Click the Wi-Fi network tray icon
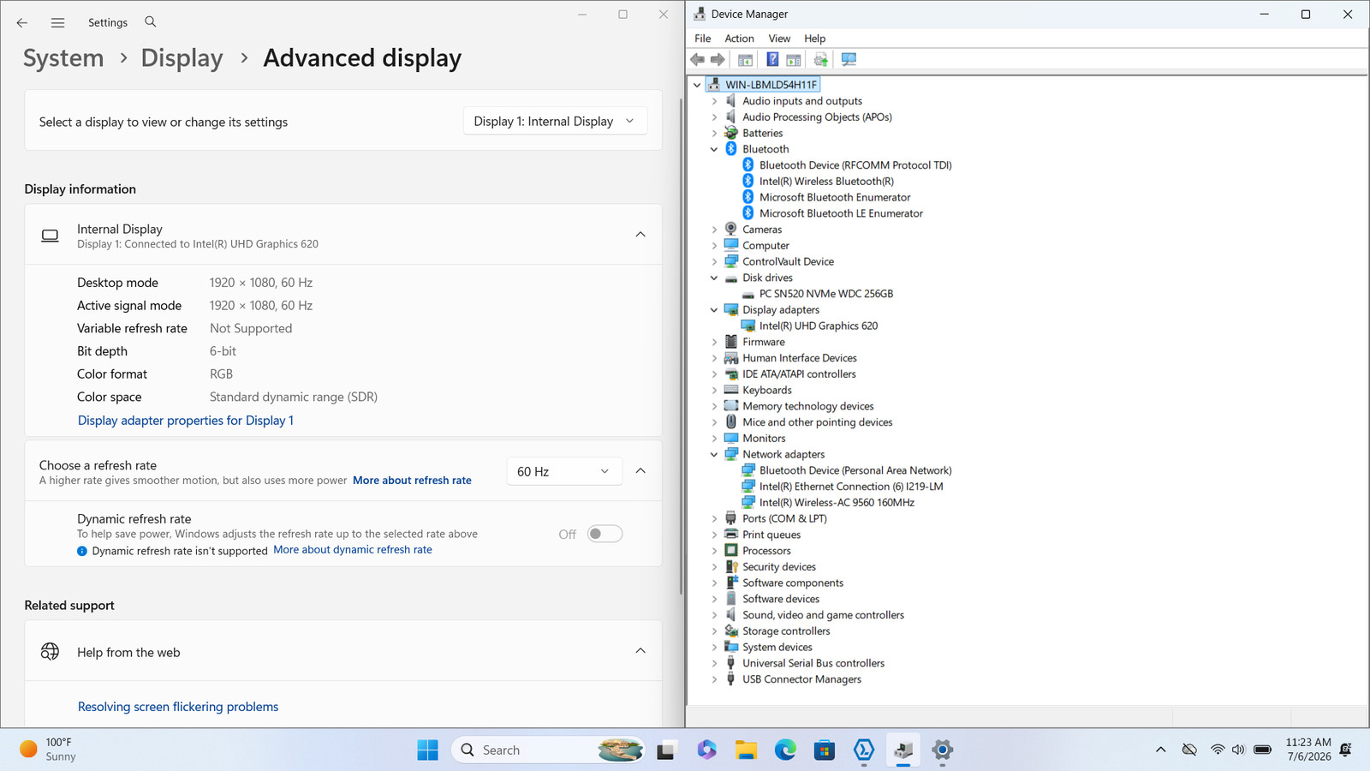The image size is (1370, 771). pyautogui.click(x=1218, y=750)
